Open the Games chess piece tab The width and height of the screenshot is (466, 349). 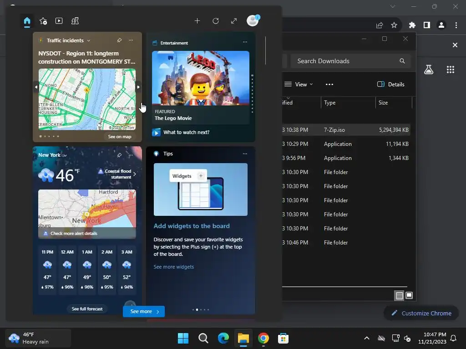tap(75, 21)
